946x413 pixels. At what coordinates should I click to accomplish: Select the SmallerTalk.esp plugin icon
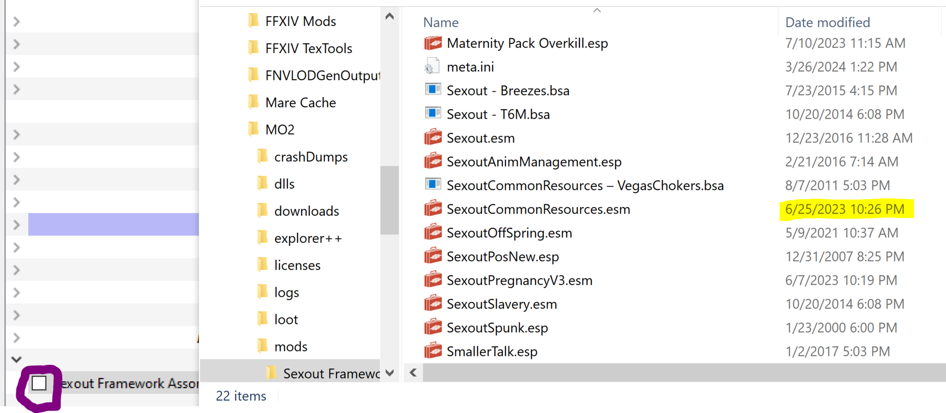tap(433, 351)
